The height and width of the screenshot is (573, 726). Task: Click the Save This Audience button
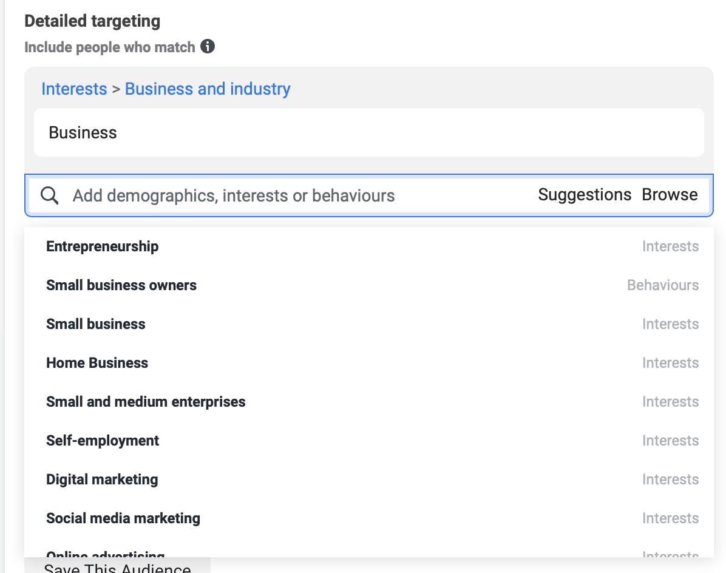click(118, 567)
